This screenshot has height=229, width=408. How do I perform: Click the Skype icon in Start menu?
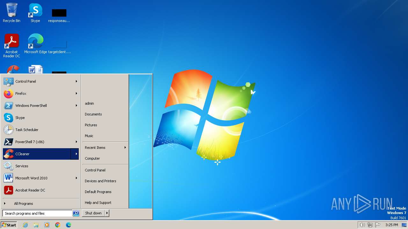(x=9, y=118)
